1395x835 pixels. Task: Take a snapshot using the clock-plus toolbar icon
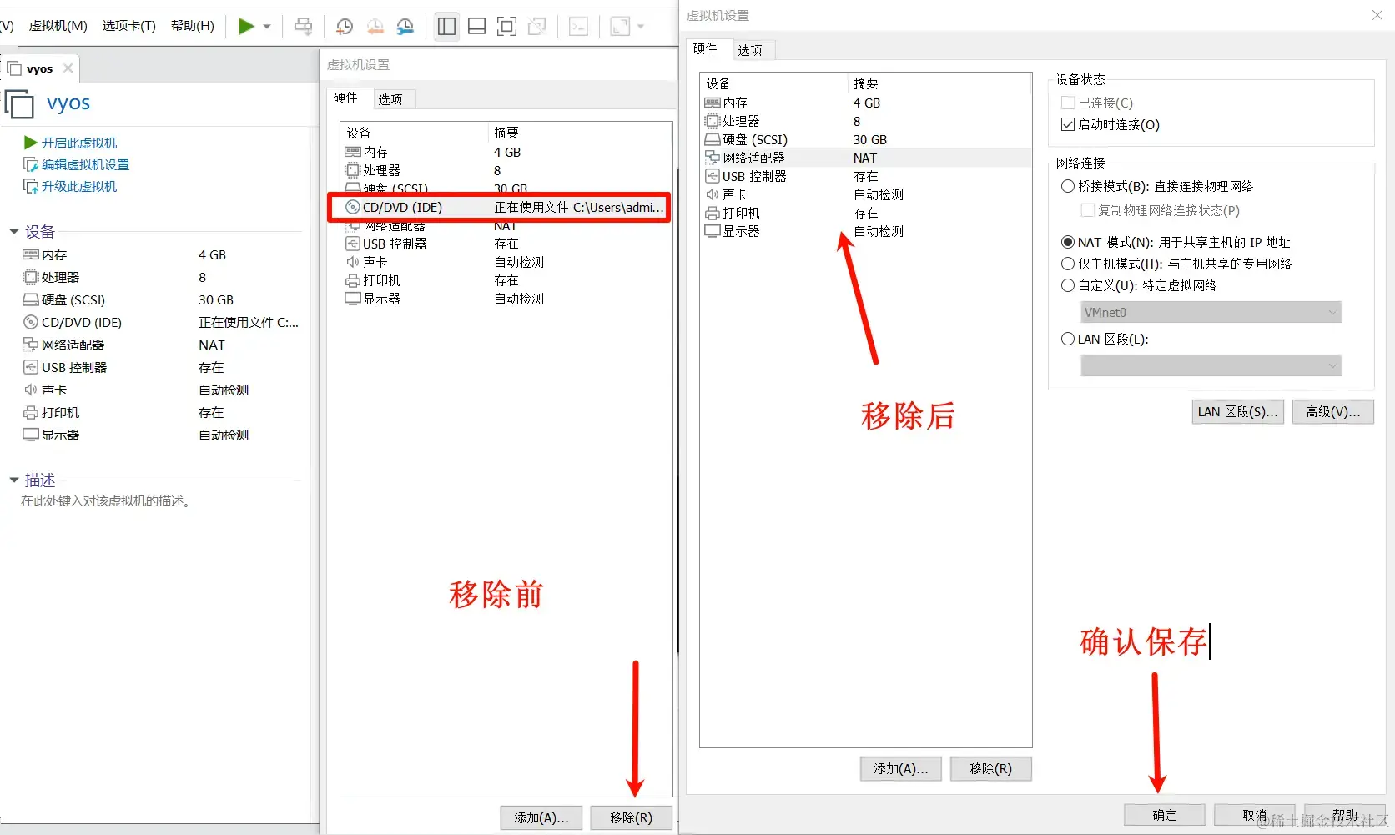pos(344,27)
